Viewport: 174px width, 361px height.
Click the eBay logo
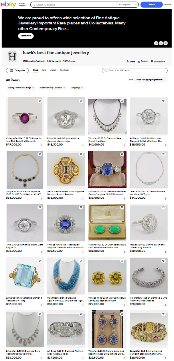coord(8,4)
